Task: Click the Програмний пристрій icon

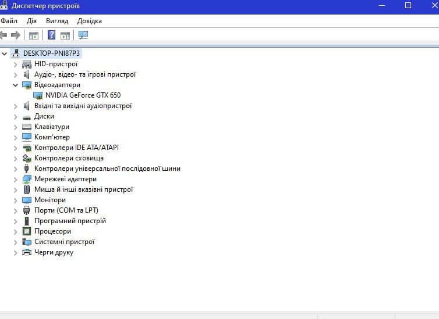Action: click(27, 221)
